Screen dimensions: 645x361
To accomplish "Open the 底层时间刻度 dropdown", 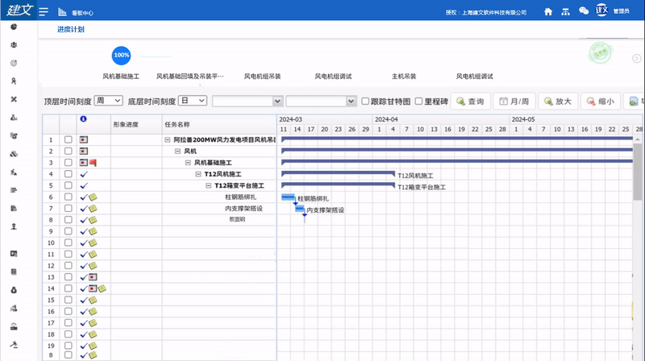I will 193,101.
